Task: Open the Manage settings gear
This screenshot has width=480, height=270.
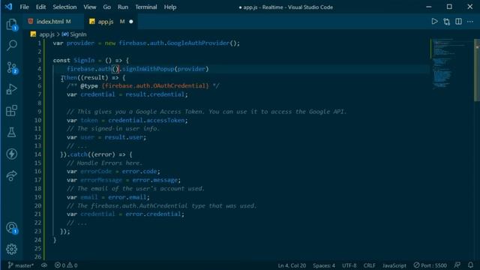Action: pyautogui.click(x=12, y=249)
